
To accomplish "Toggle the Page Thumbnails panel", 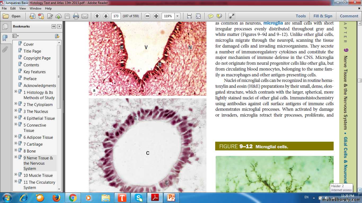I will pos(5,26).
